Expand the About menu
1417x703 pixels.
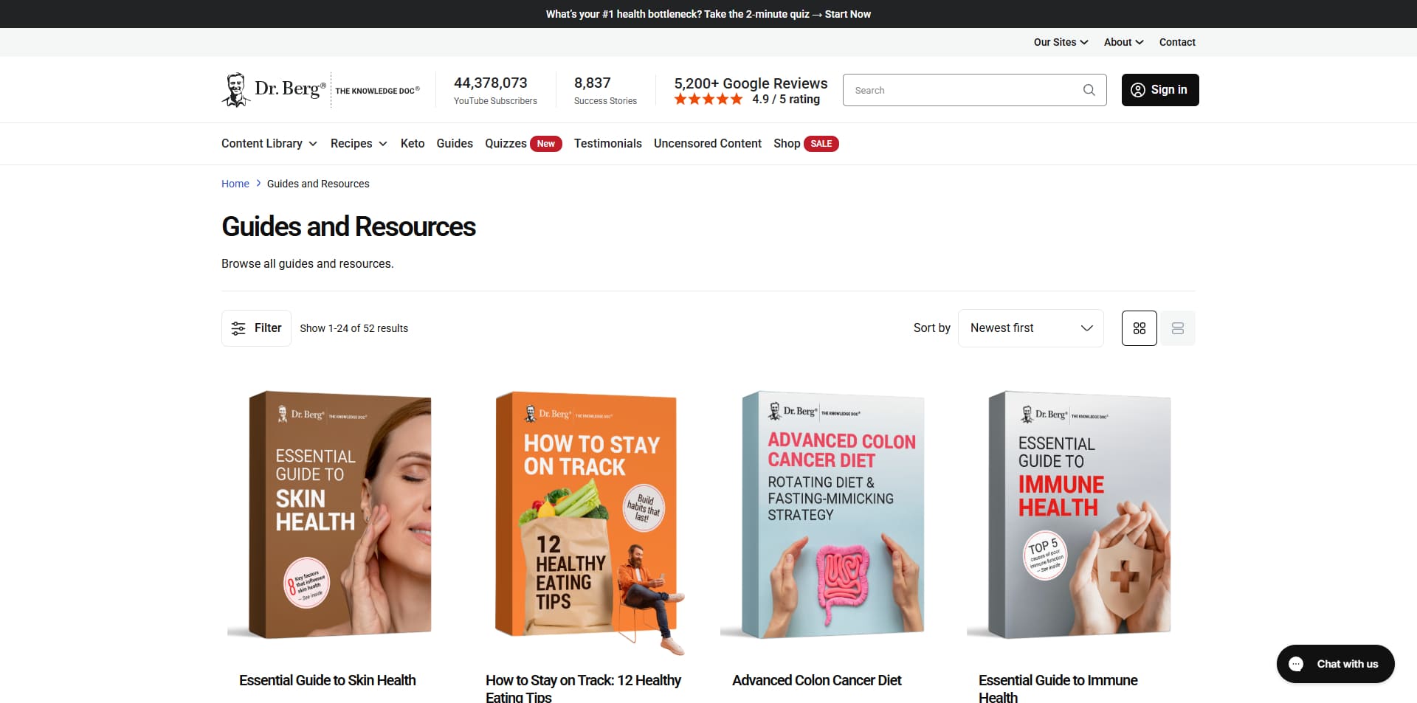click(x=1123, y=42)
